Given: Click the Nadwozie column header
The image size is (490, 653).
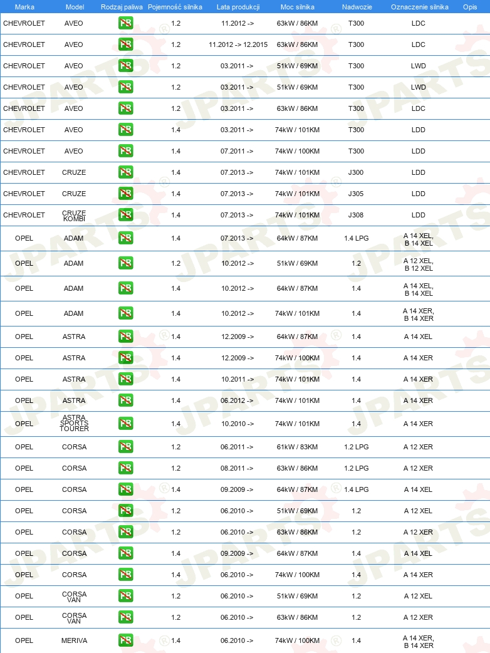Looking at the screenshot, I should tap(357, 7).
